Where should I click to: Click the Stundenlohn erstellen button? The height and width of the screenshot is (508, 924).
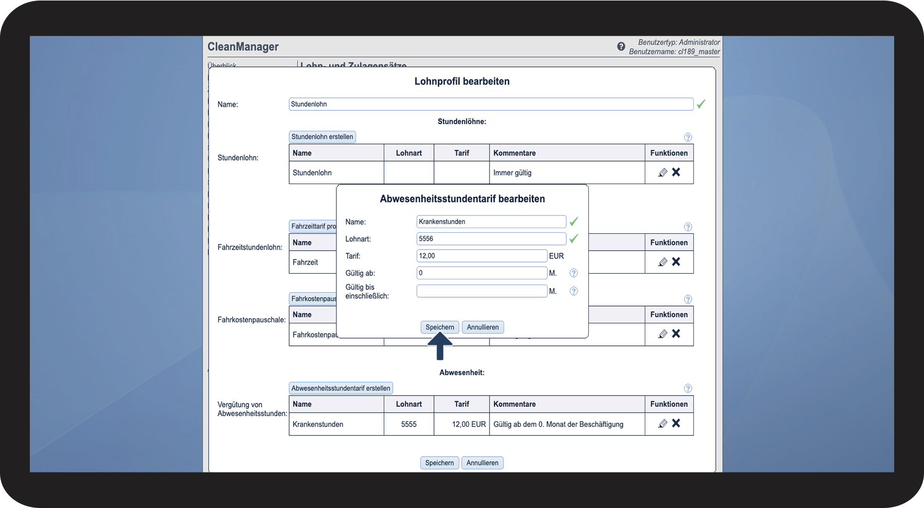tap(322, 137)
